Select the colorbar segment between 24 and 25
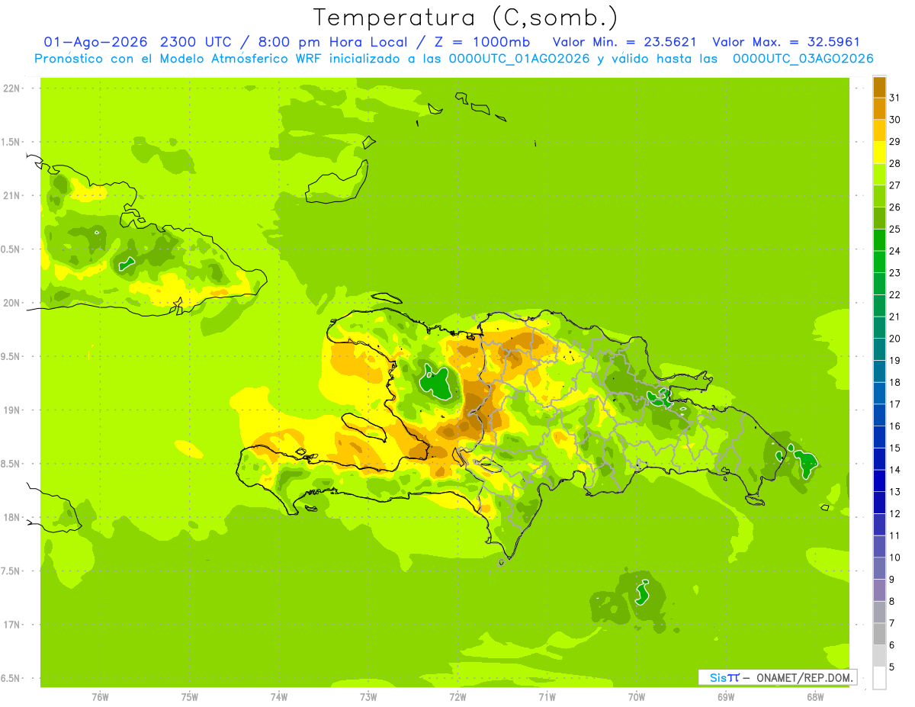The height and width of the screenshot is (707, 915). pyautogui.click(x=879, y=240)
